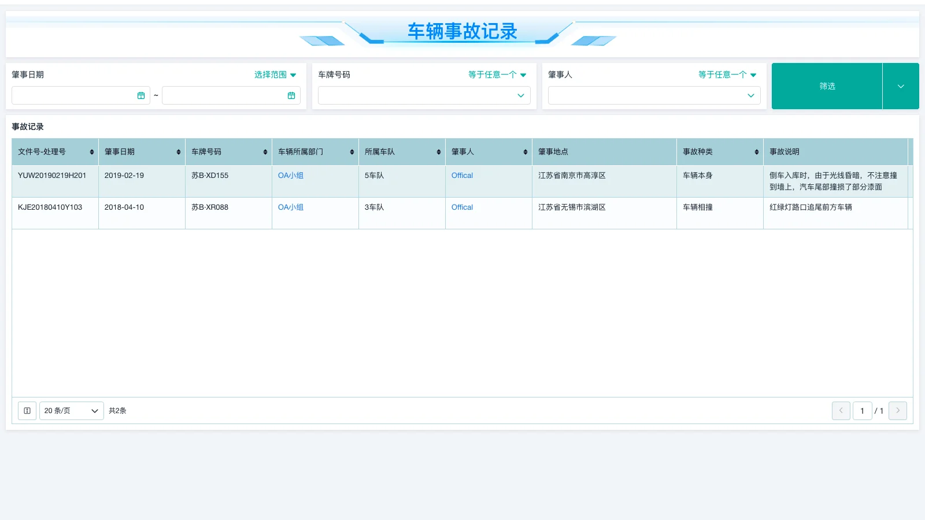Expand the 筛选 button's extra options chevron
The image size is (925, 520).
coord(900,86)
